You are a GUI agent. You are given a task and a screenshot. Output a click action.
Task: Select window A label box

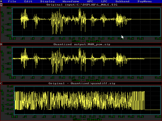(1, 5)
